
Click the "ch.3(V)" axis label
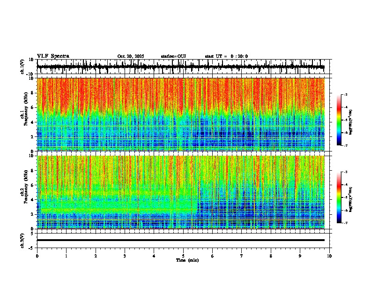22,241
